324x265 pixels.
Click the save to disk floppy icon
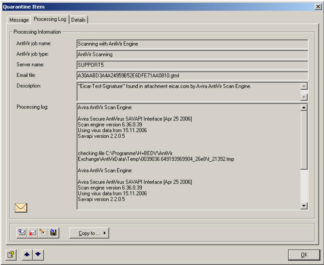(x=54, y=233)
